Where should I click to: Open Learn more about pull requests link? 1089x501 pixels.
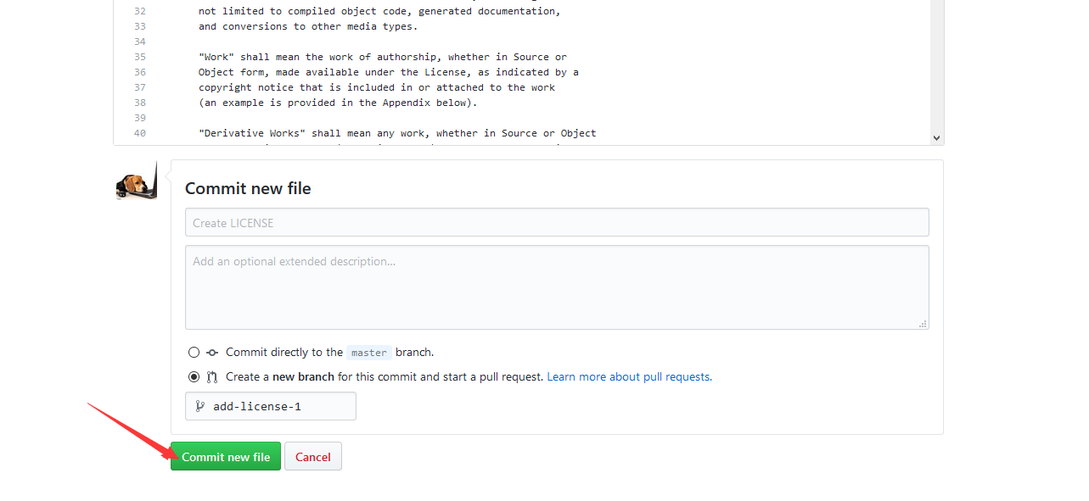point(628,376)
